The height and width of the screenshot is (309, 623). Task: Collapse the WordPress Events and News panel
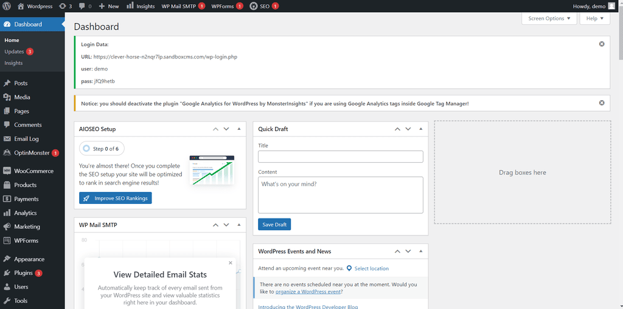421,251
